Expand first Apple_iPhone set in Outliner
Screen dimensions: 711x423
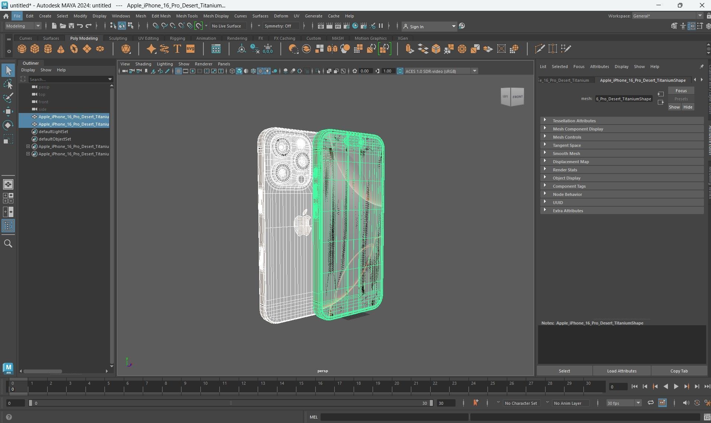tap(28, 146)
